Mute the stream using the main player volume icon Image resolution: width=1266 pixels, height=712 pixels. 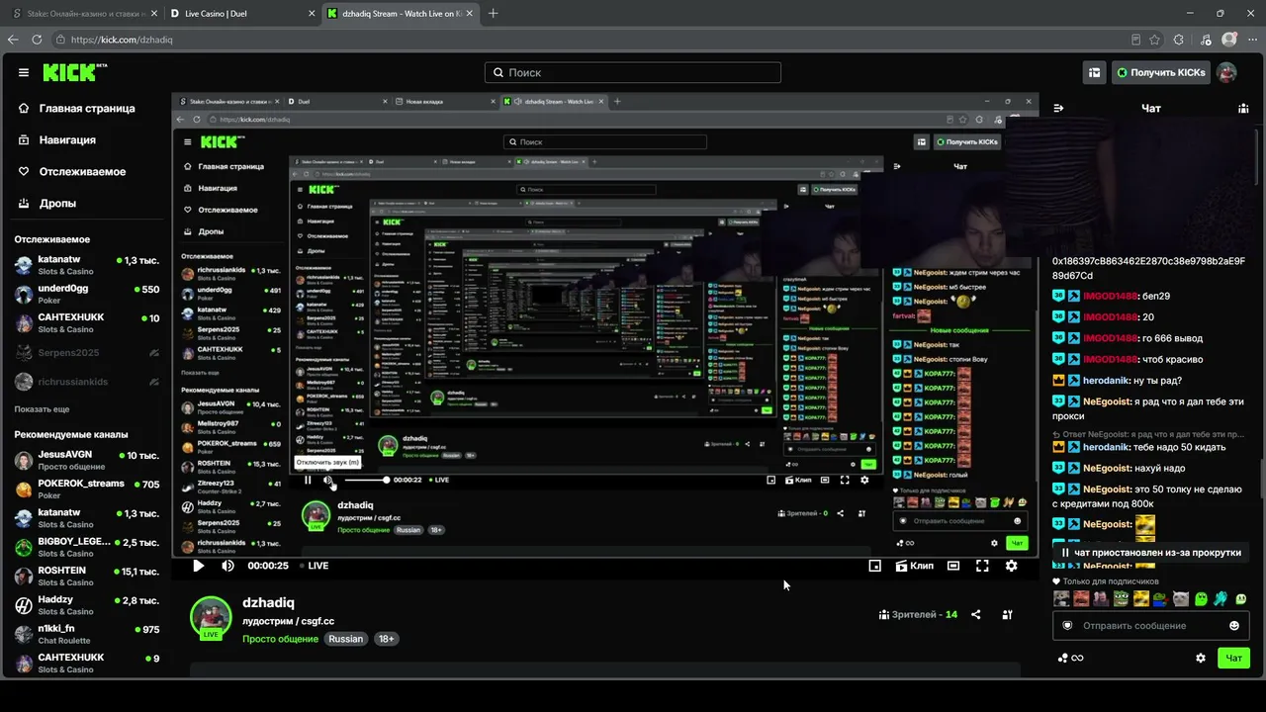[227, 566]
